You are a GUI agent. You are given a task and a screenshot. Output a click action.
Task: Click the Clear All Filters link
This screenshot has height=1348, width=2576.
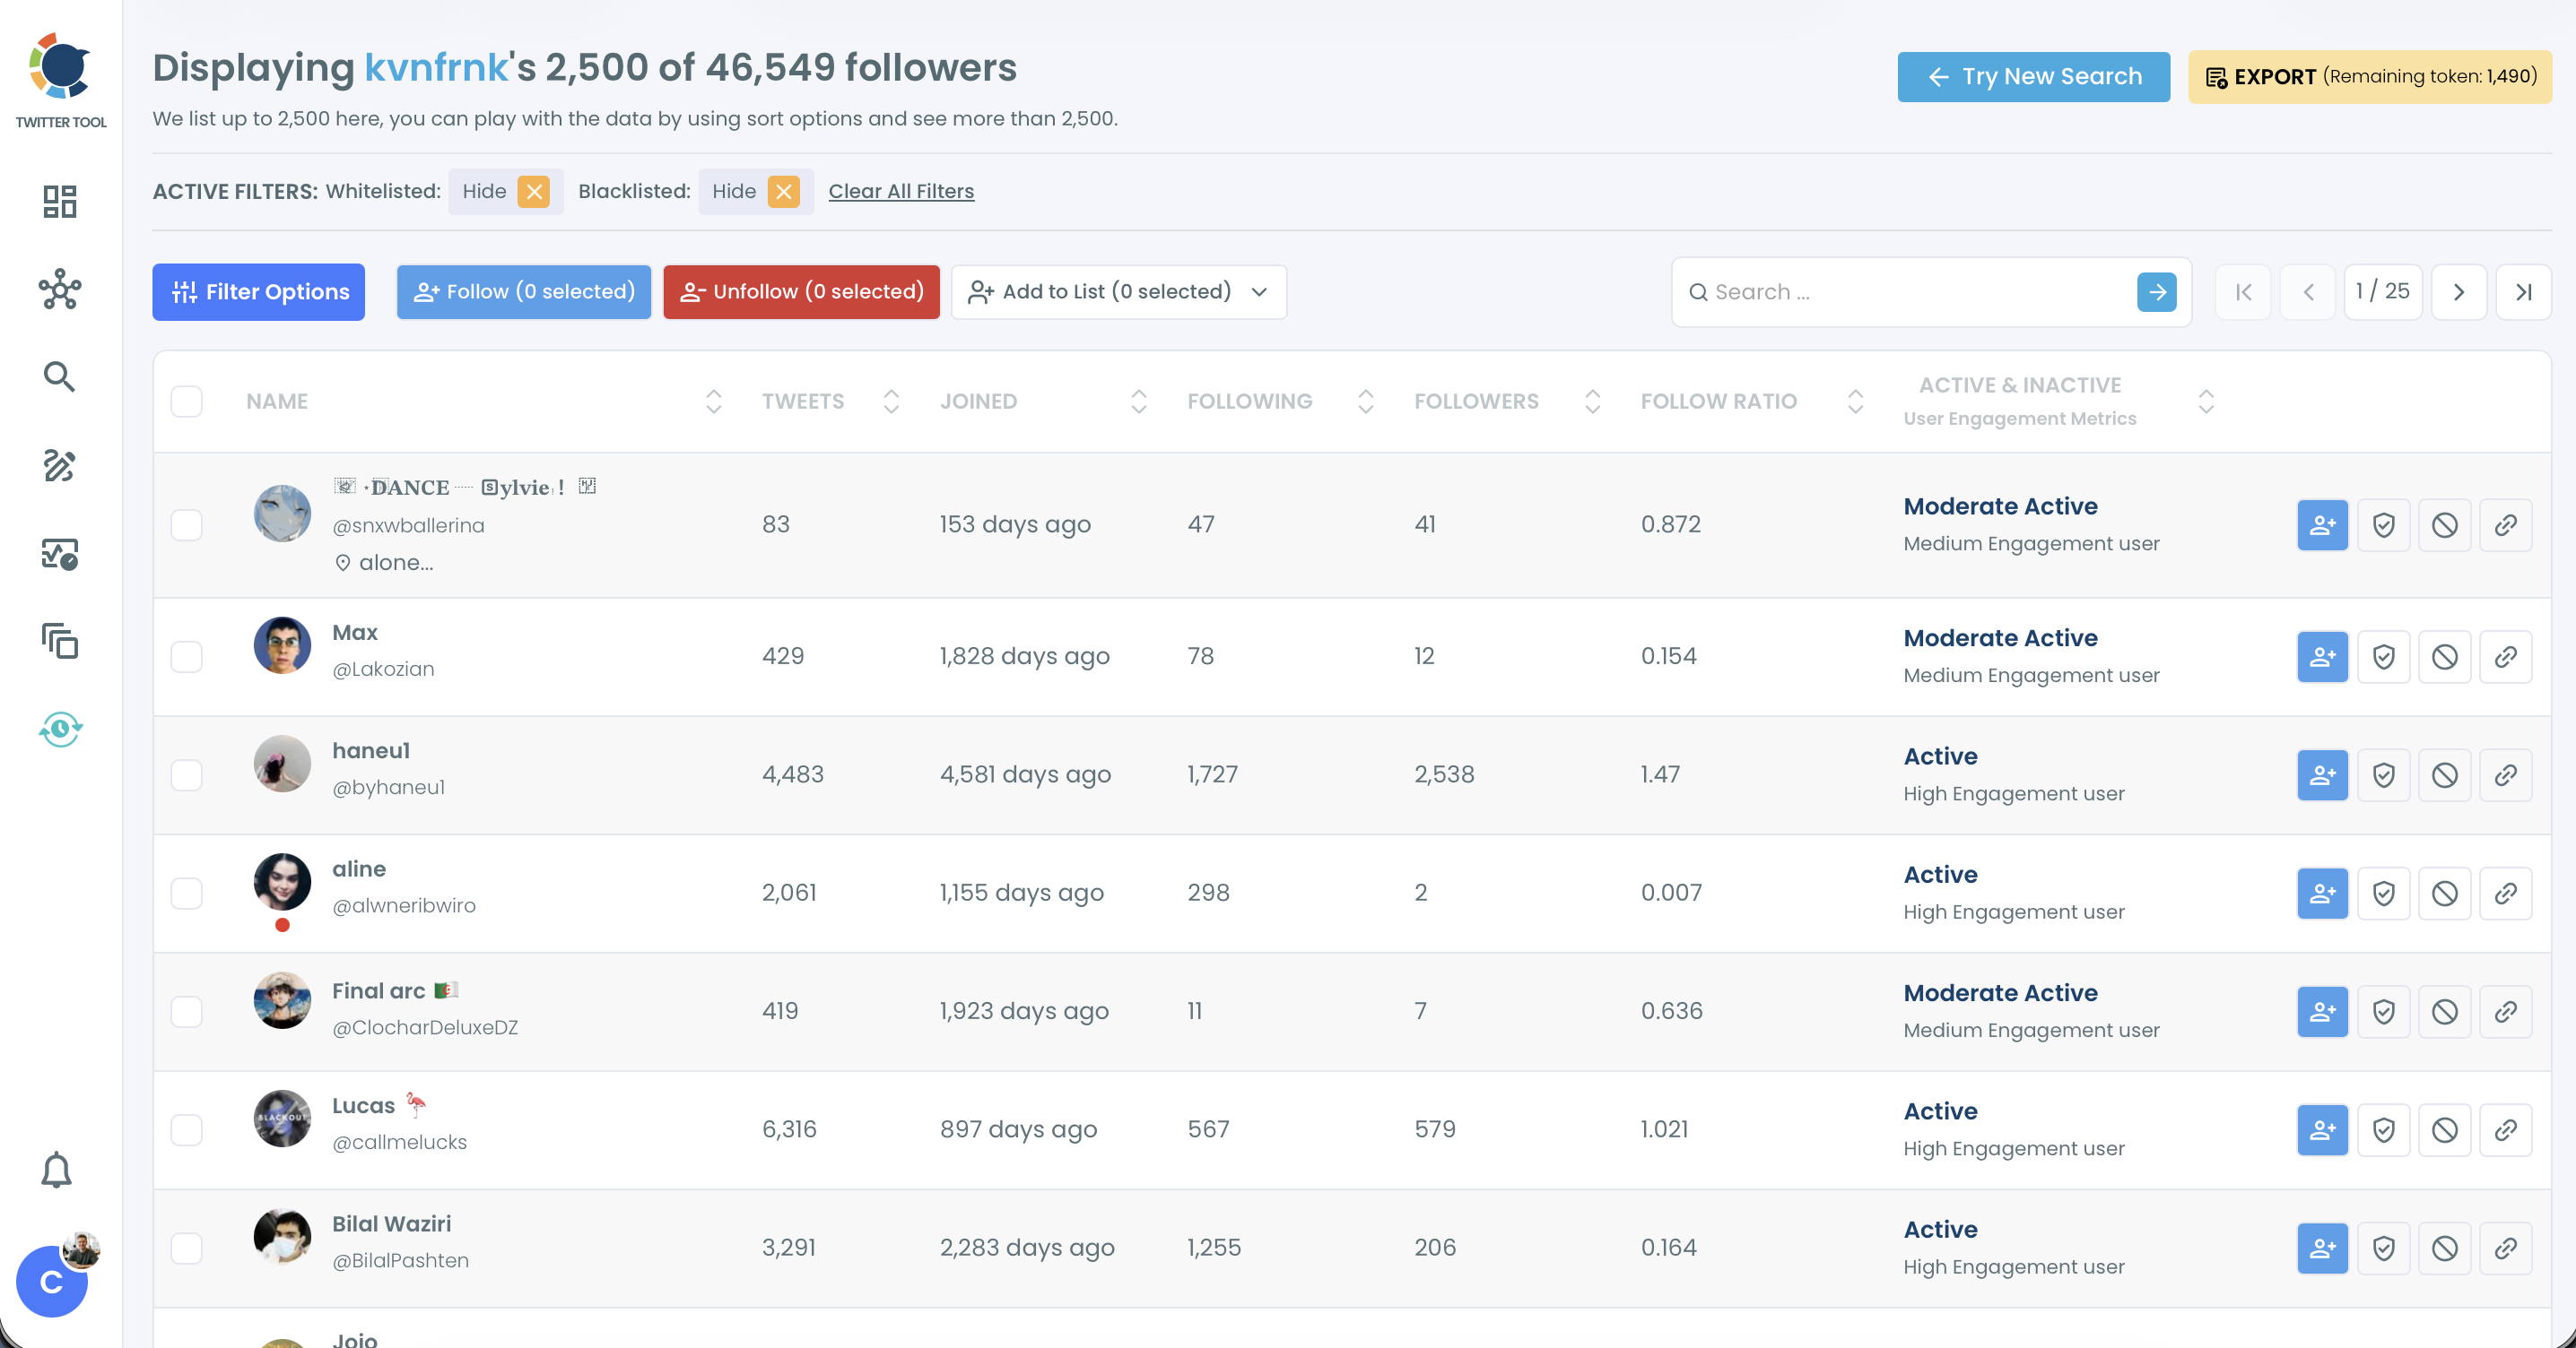[900, 191]
